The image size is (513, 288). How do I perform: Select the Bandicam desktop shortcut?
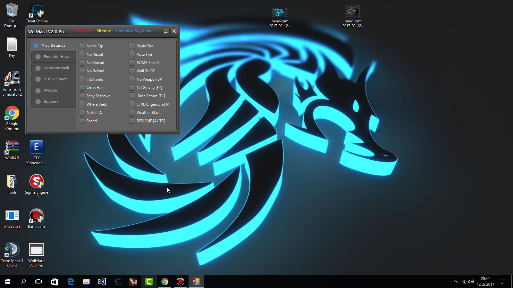[x=37, y=219]
